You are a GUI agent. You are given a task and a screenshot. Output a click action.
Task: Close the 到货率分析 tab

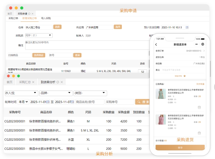[x=62, y=82]
